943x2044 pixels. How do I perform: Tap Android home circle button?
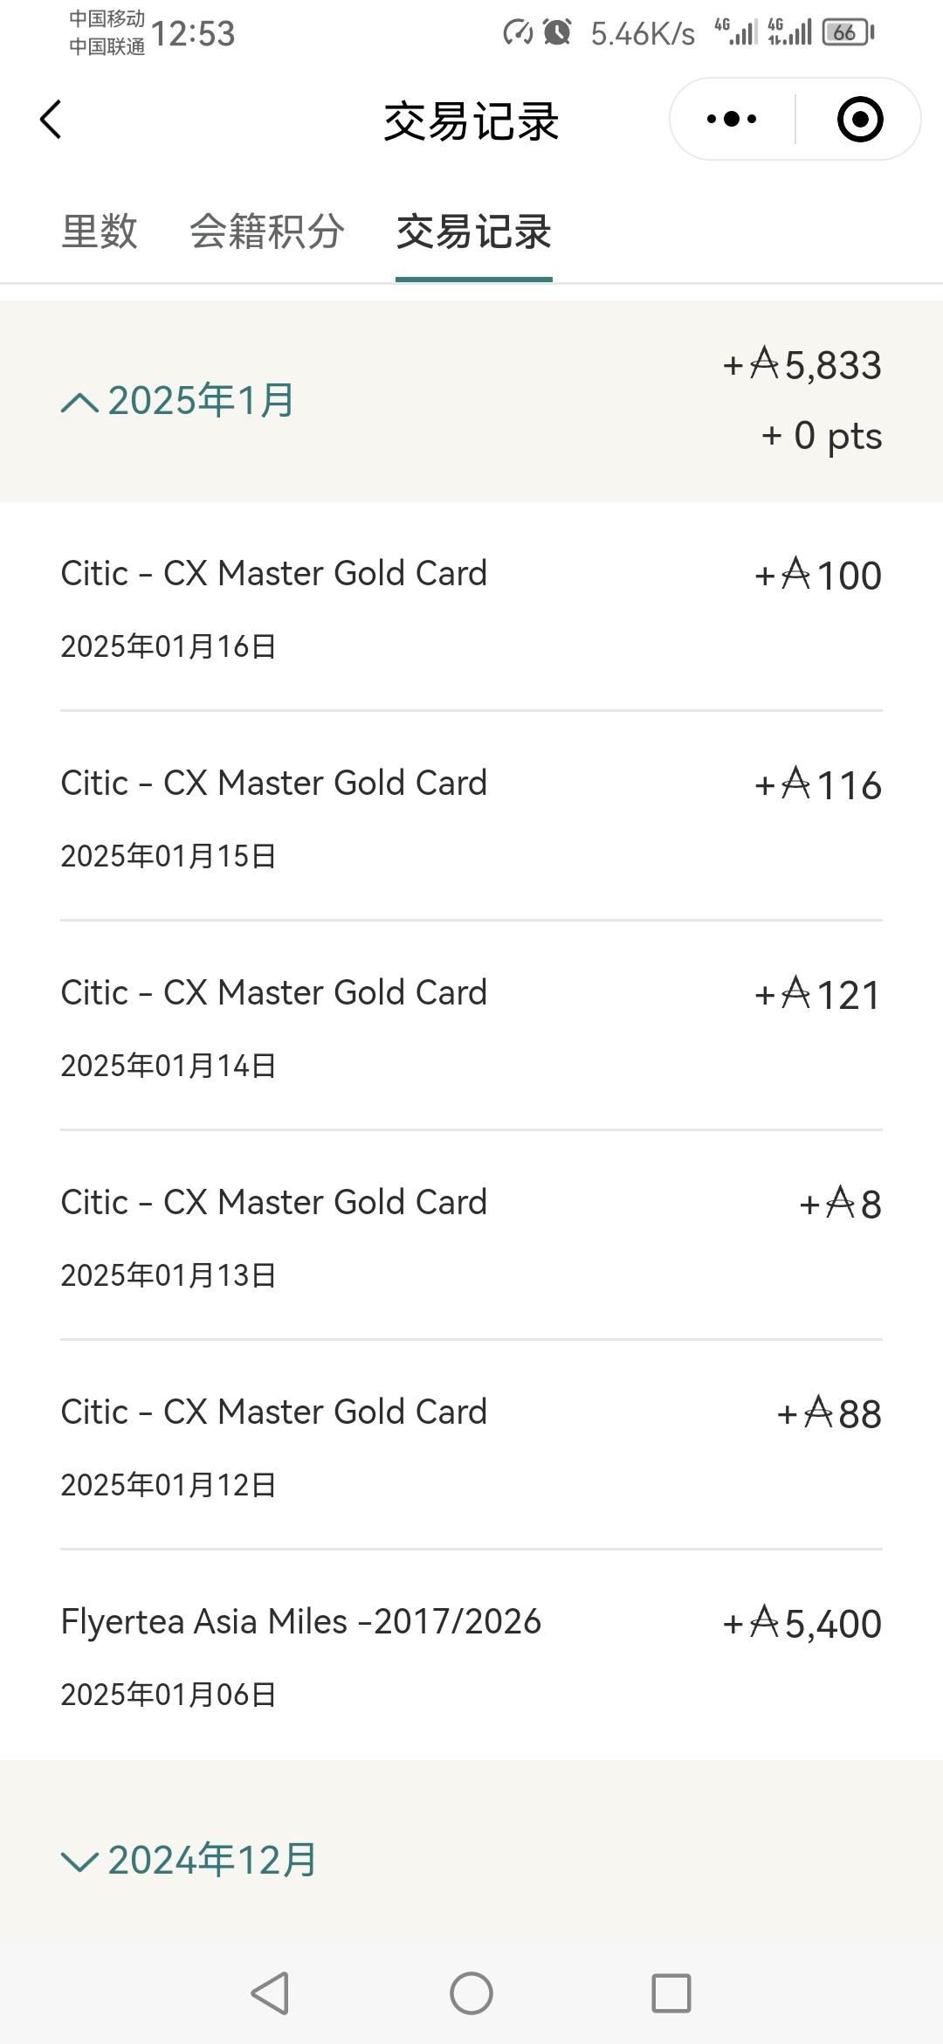point(471,1993)
